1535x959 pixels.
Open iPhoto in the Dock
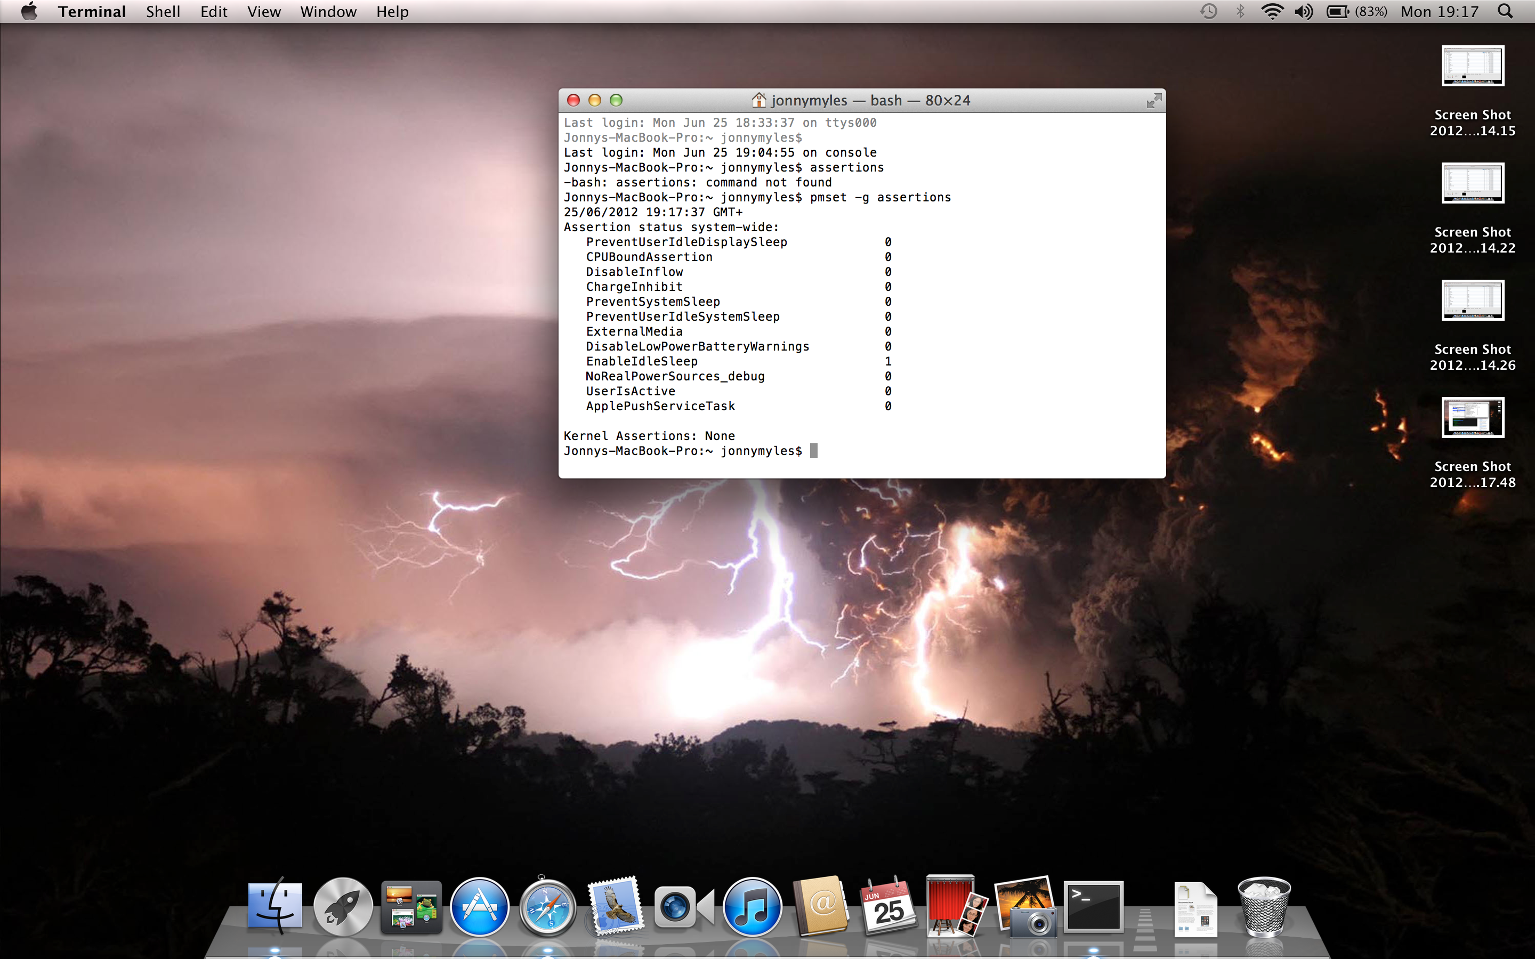pos(1025,906)
